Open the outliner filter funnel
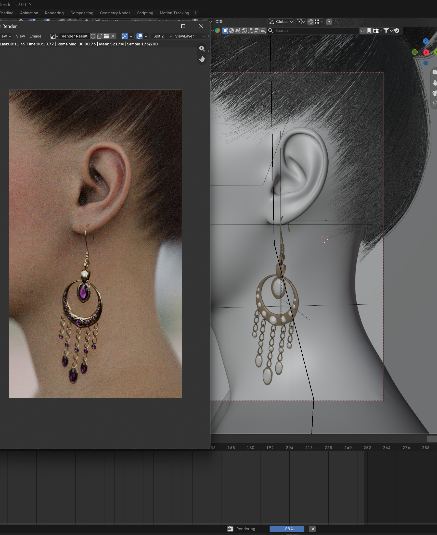The width and height of the screenshot is (437, 535). [x=388, y=31]
